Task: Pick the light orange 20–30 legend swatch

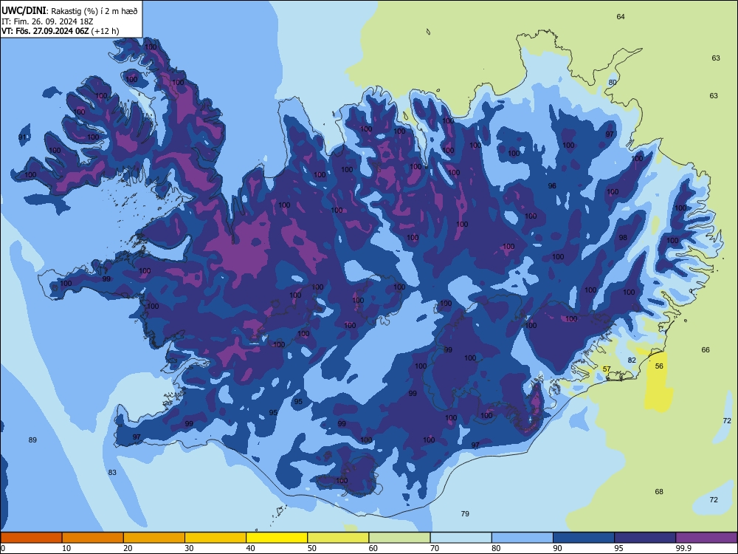Action: (x=154, y=538)
